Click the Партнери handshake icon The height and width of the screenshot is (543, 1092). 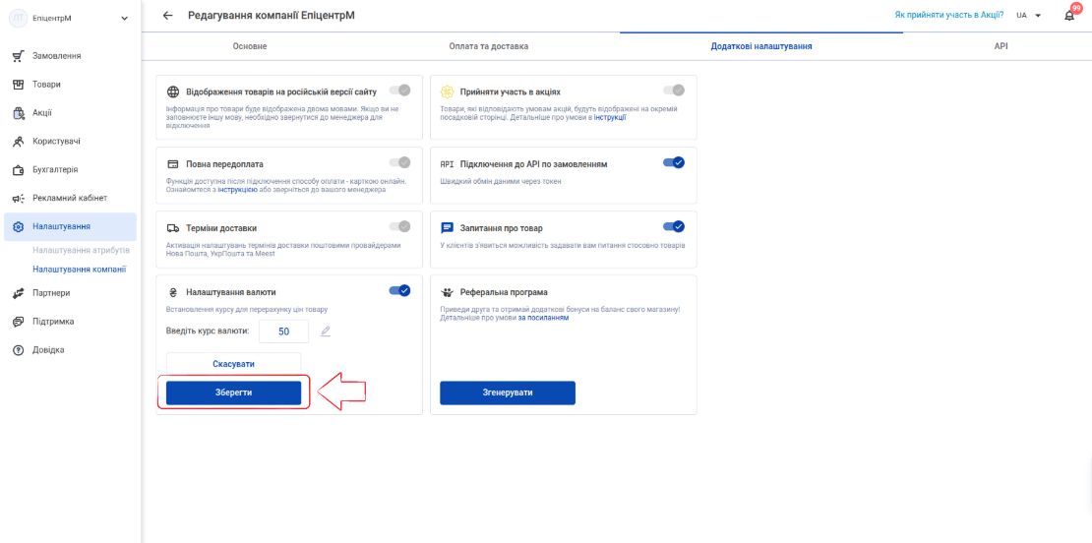point(19,294)
